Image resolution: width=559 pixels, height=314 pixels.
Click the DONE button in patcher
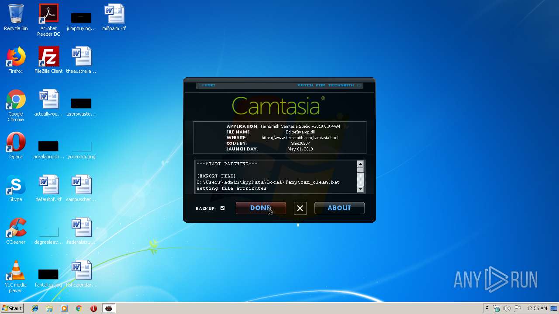[261, 208]
